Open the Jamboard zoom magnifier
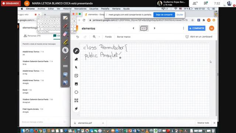The height and width of the screenshot is (133, 236). tap(94, 37)
